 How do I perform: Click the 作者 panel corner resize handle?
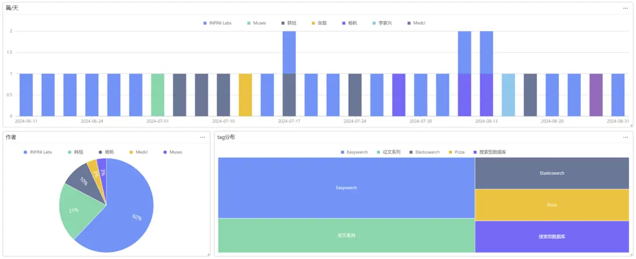(x=208, y=254)
